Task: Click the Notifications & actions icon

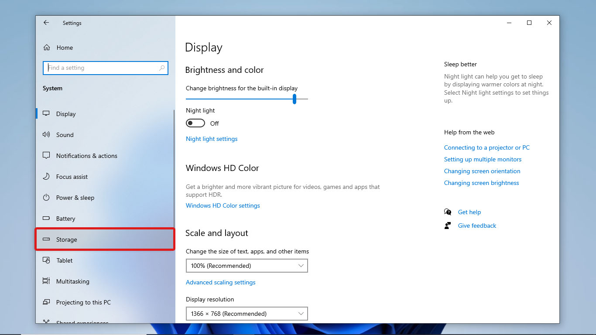Action: (46, 155)
